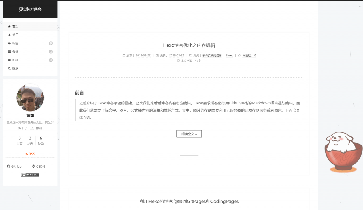Click the GitHub octocat icon

(x=9, y=166)
